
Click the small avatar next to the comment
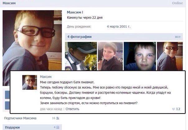(x=30, y=82)
